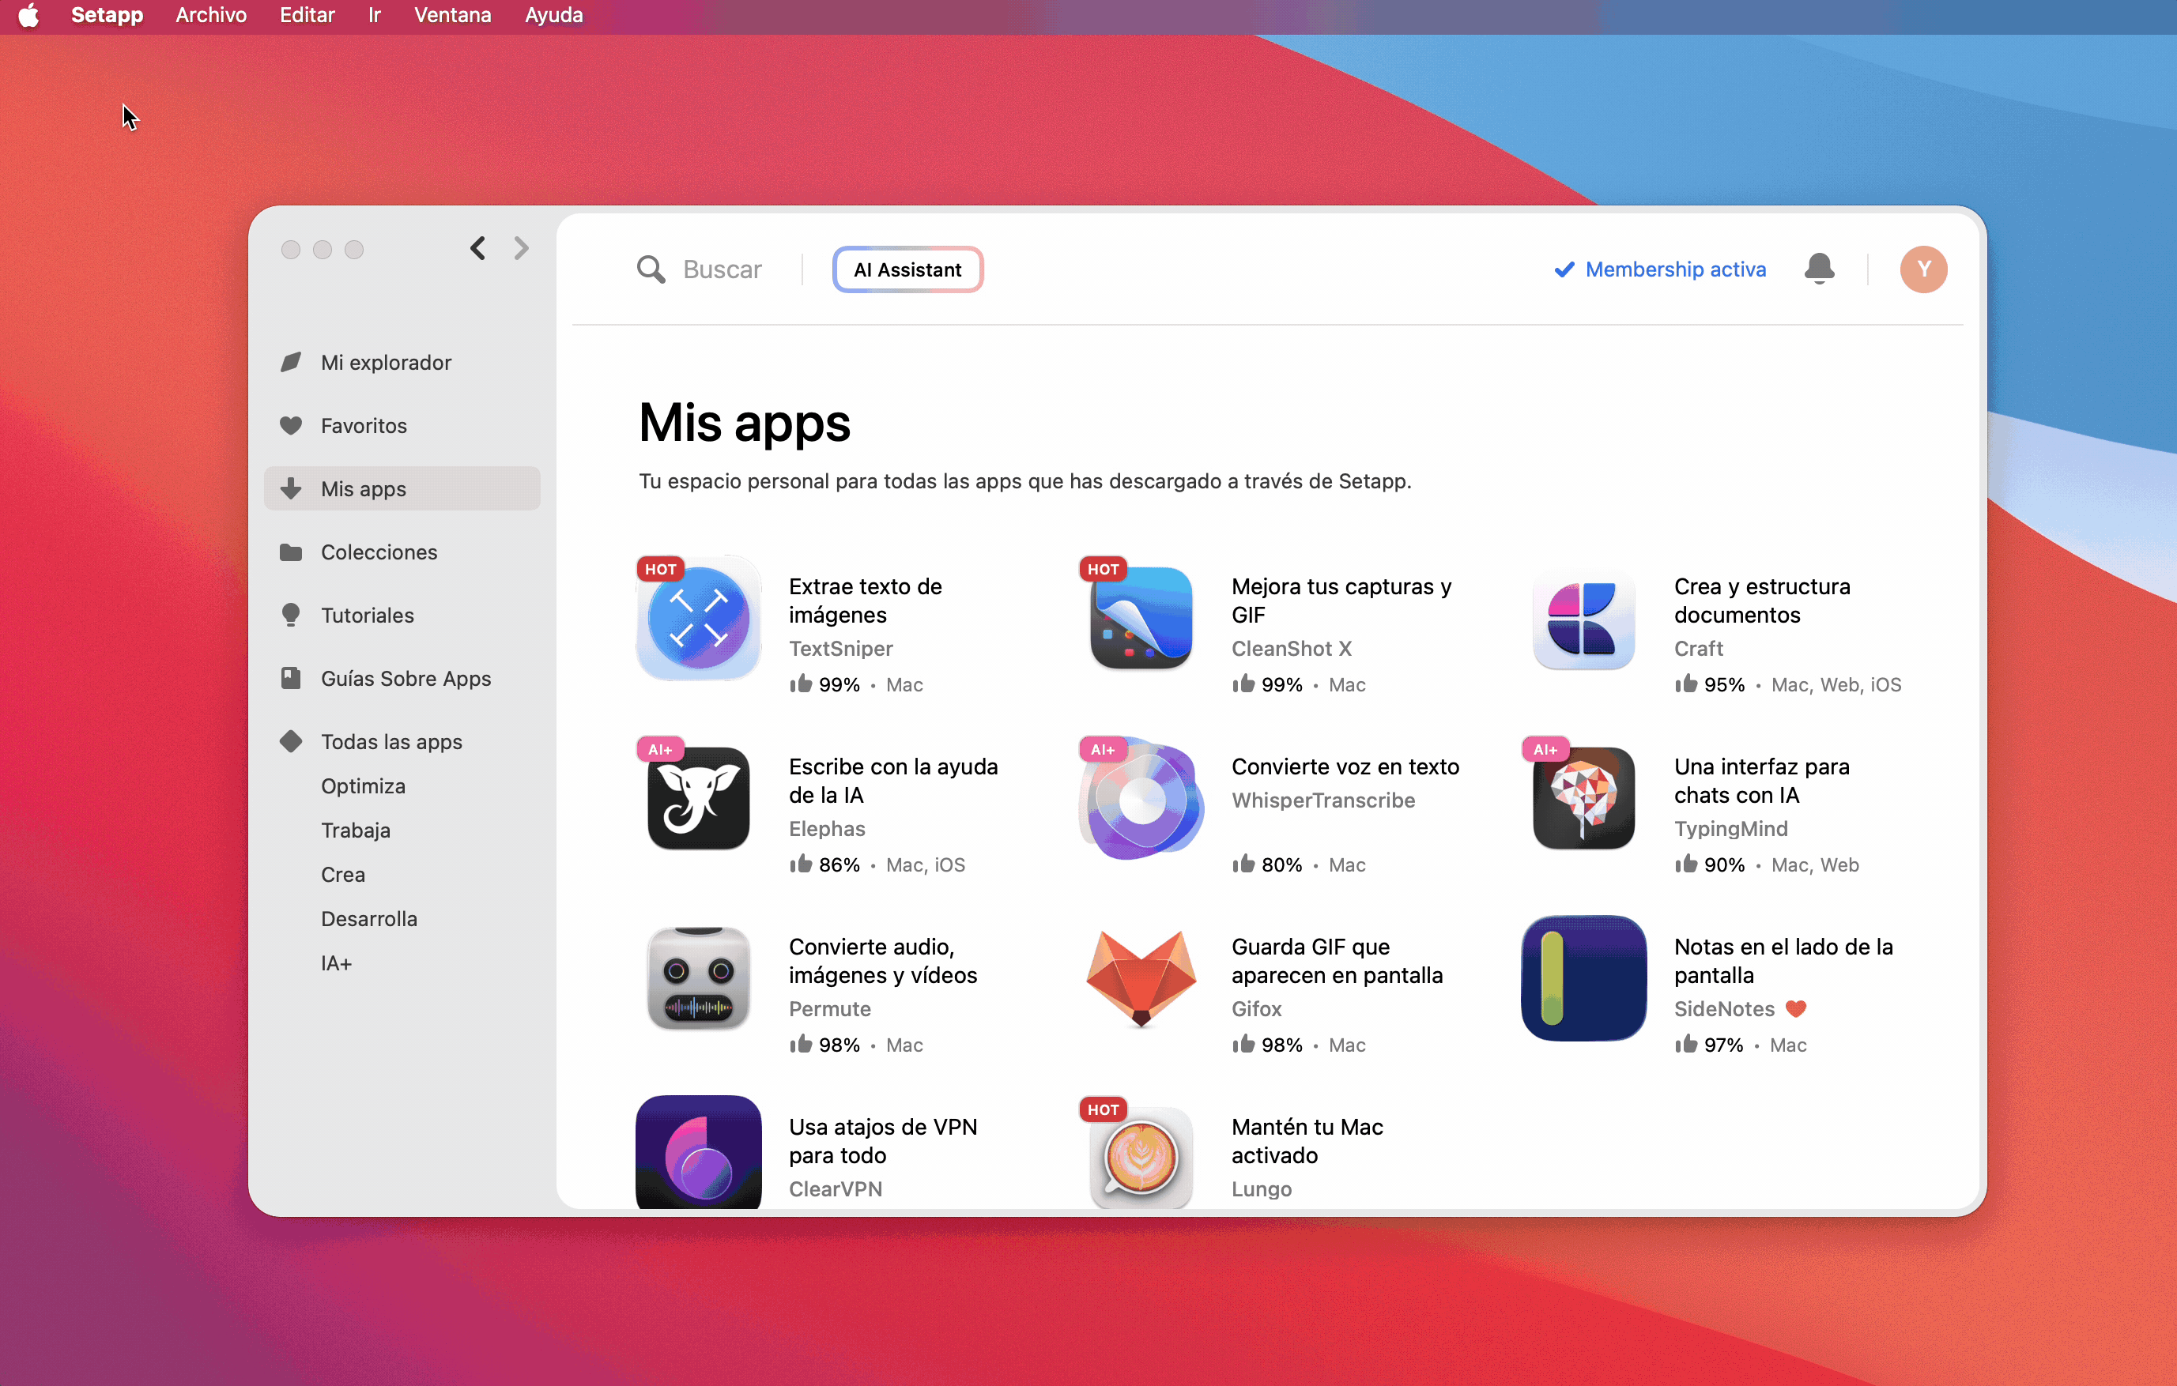Open the Setapp menu in menu bar
The width and height of the screenshot is (2177, 1386).
pyautogui.click(x=107, y=15)
